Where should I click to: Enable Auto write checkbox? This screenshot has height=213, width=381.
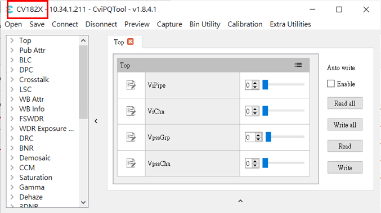331,84
